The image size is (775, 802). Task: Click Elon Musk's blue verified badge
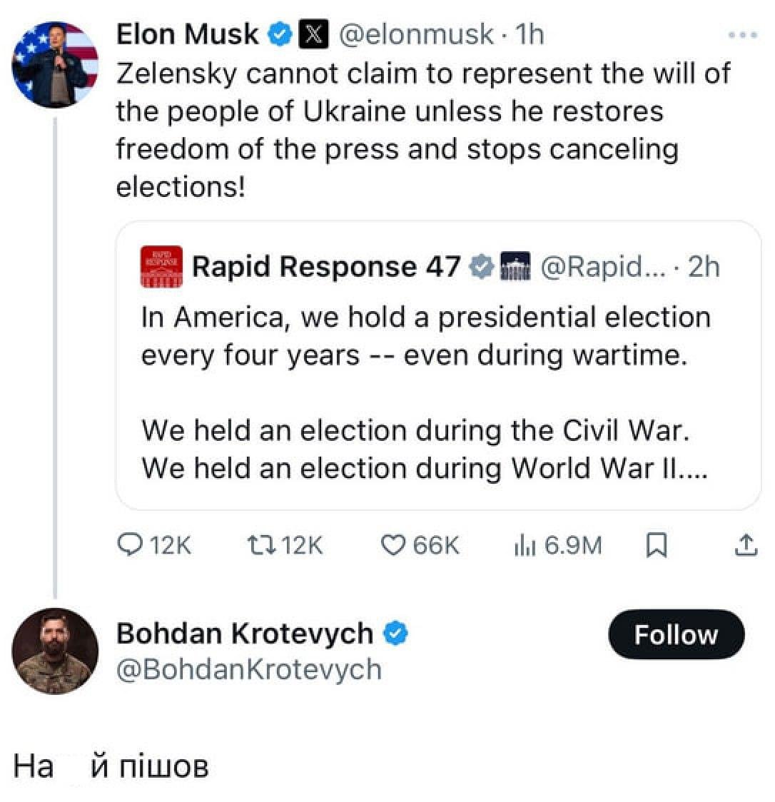pyautogui.click(x=279, y=34)
